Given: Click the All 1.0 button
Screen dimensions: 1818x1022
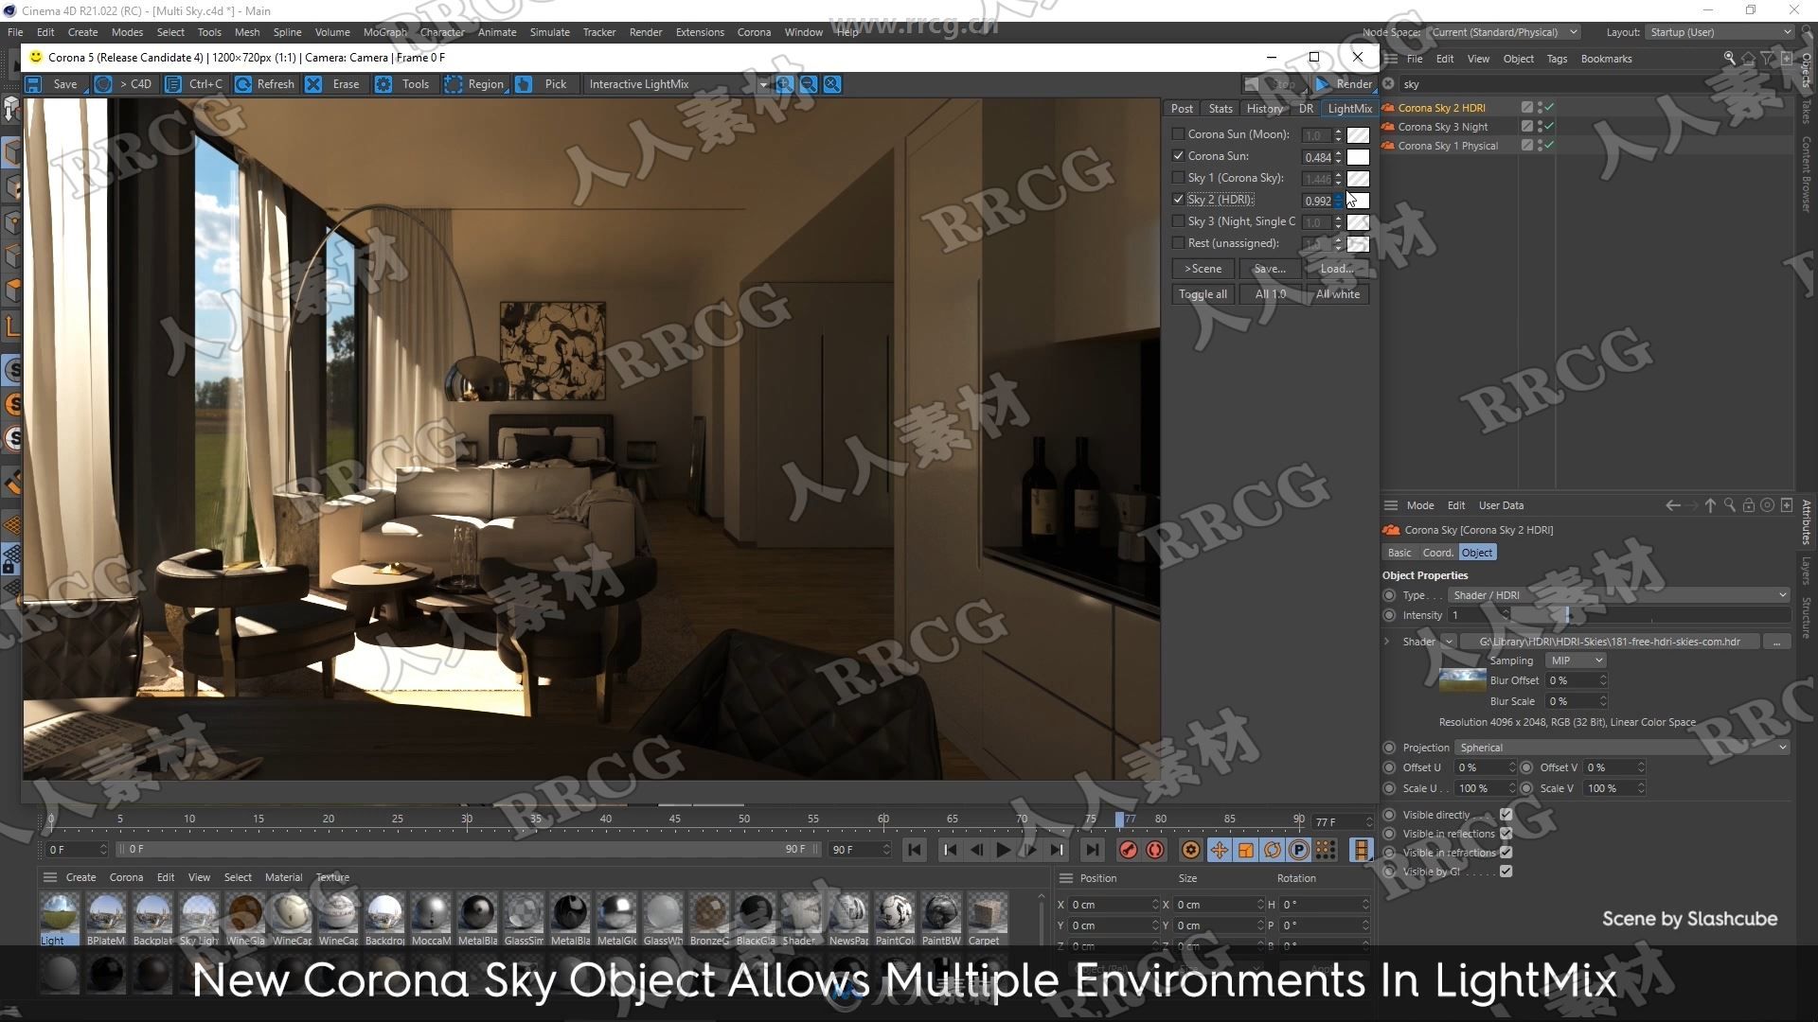Looking at the screenshot, I should coord(1270,294).
